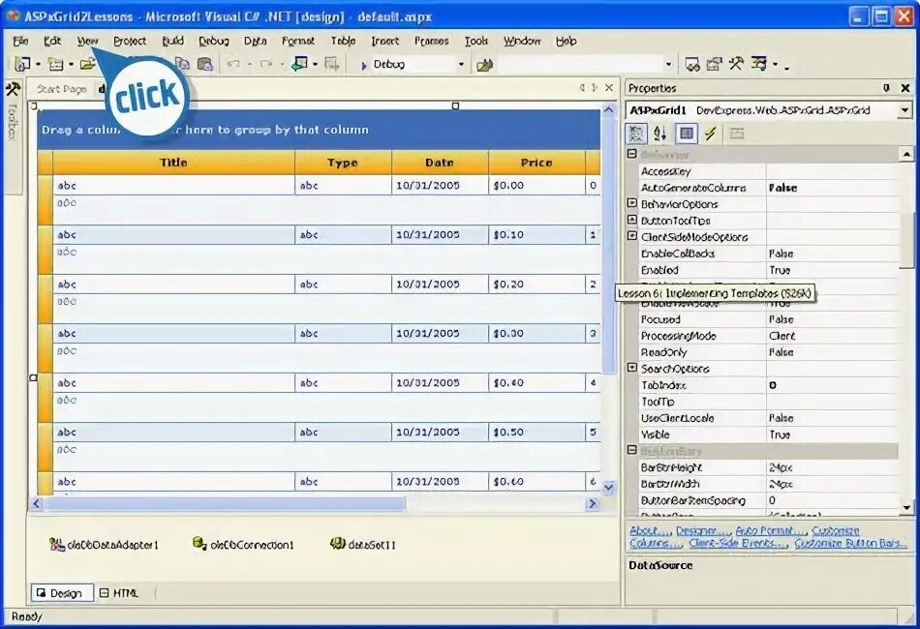The width and height of the screenshot is (920, 629).
Task: Click the Redo arrow in the toolbar
Action: pos(266,64)
